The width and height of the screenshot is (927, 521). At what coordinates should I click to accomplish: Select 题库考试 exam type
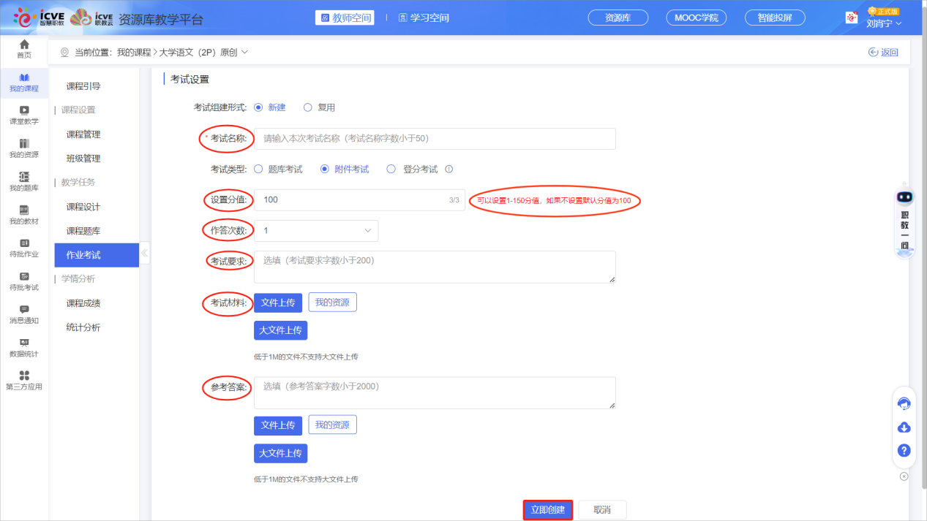pyautogui.click(x=258, y=169)
